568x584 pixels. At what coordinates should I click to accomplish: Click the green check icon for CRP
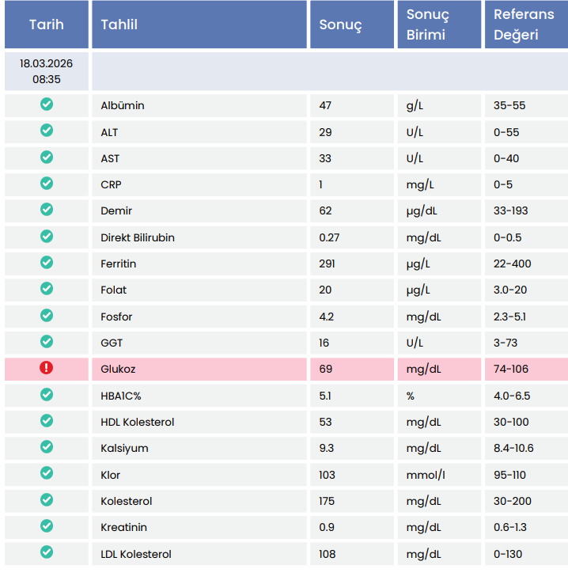coord(47,184)
